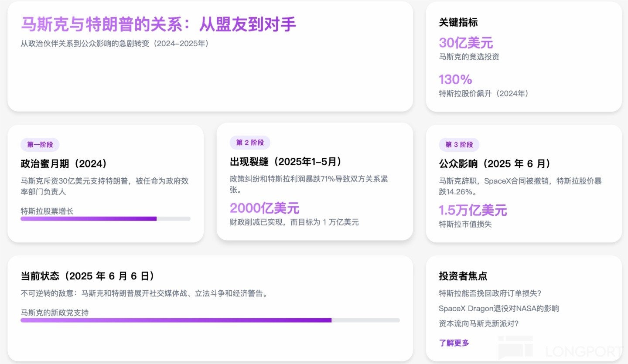Click the 第一阶段 badge
Viewport: 628px width, 364px height.
[40, 145]
